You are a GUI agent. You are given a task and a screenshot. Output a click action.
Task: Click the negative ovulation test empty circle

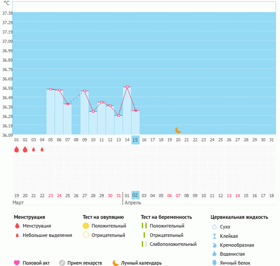86,235
